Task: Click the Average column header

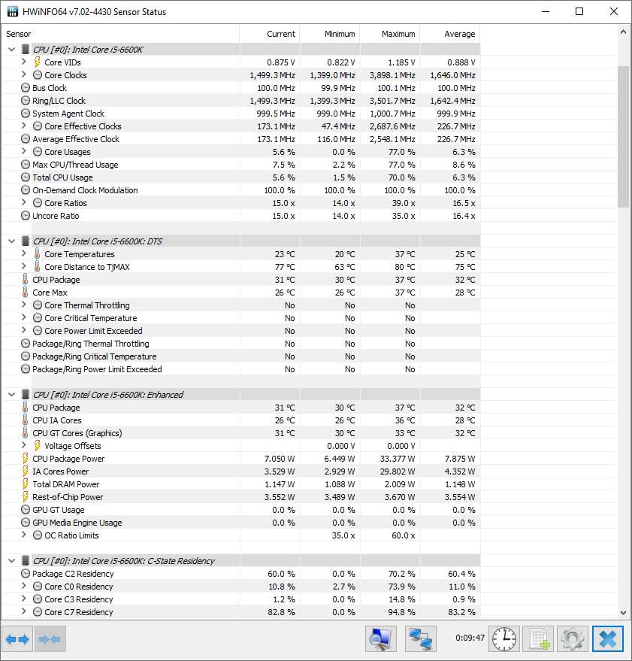Action: pyautogui.click(x=450, y=34)
